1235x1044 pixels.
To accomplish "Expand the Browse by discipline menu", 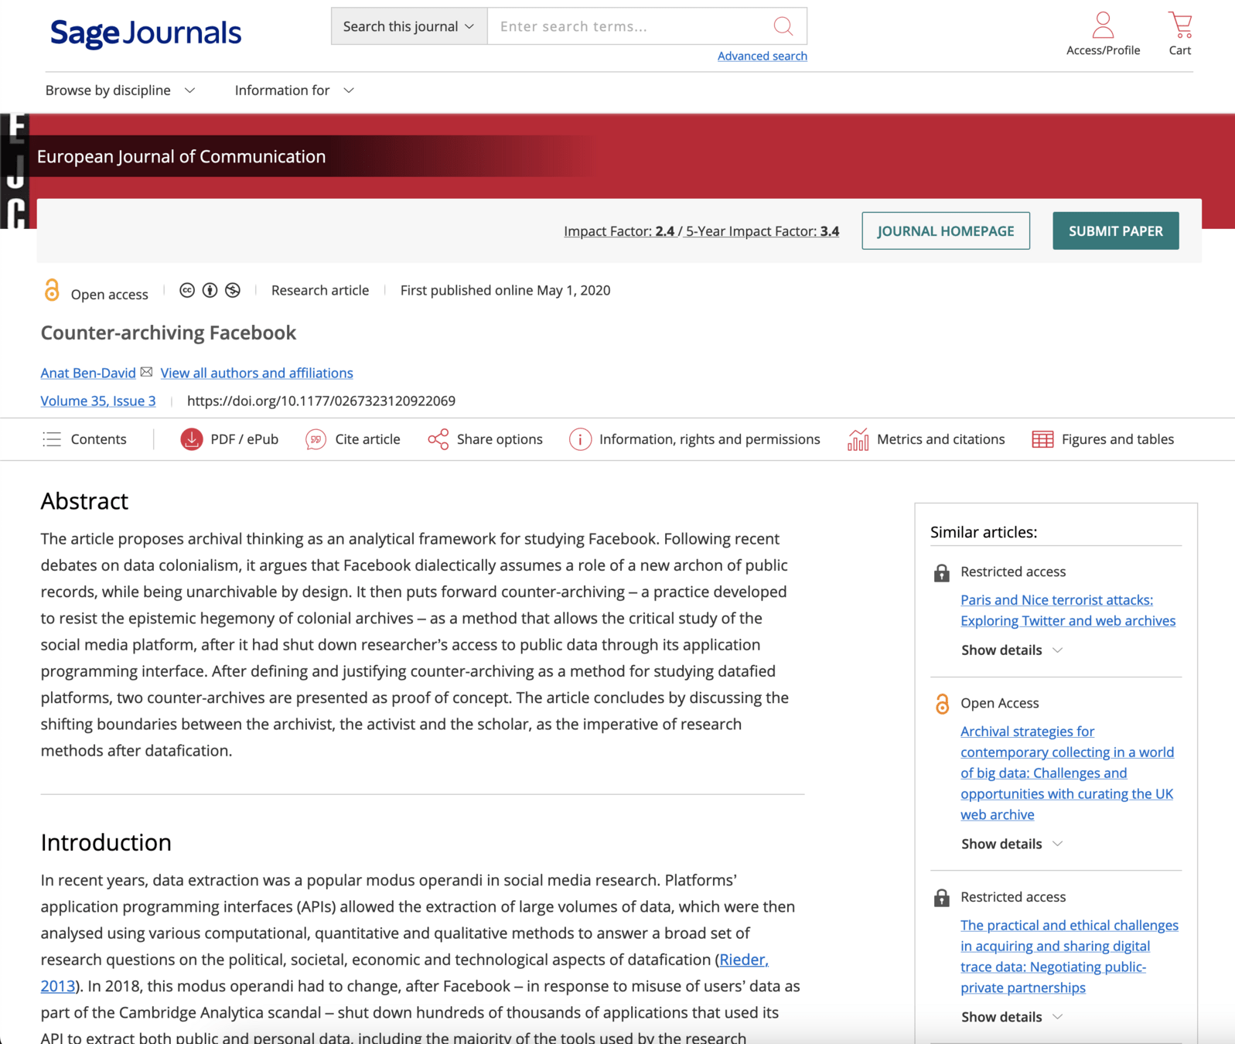I will (x=120, y=90).
